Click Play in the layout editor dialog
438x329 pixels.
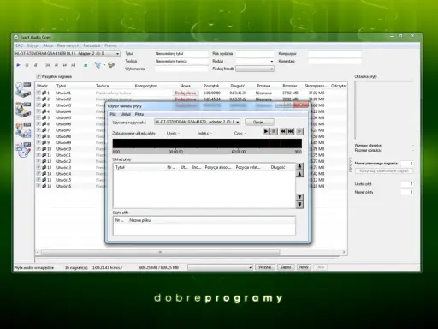(266, 131)
